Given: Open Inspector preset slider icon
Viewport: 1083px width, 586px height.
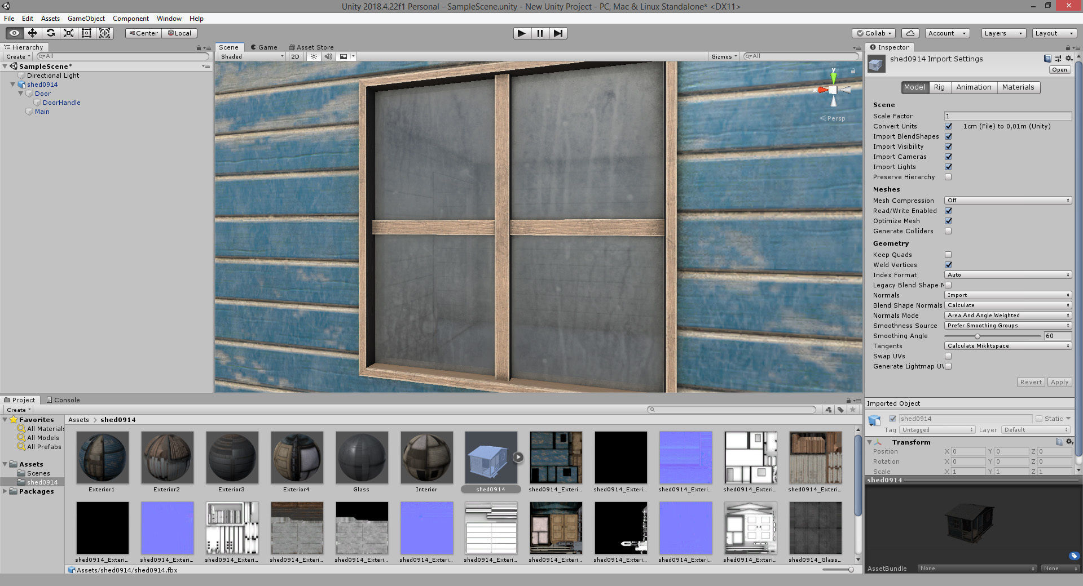Looking at the screenshot, I should (1058, 59).
